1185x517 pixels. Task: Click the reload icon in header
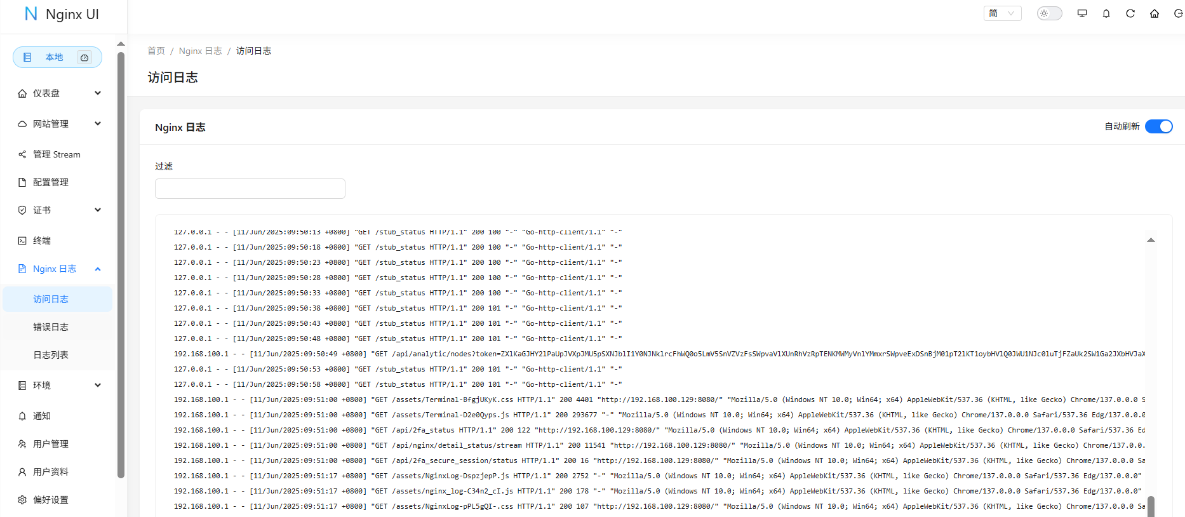point(1130,13)
